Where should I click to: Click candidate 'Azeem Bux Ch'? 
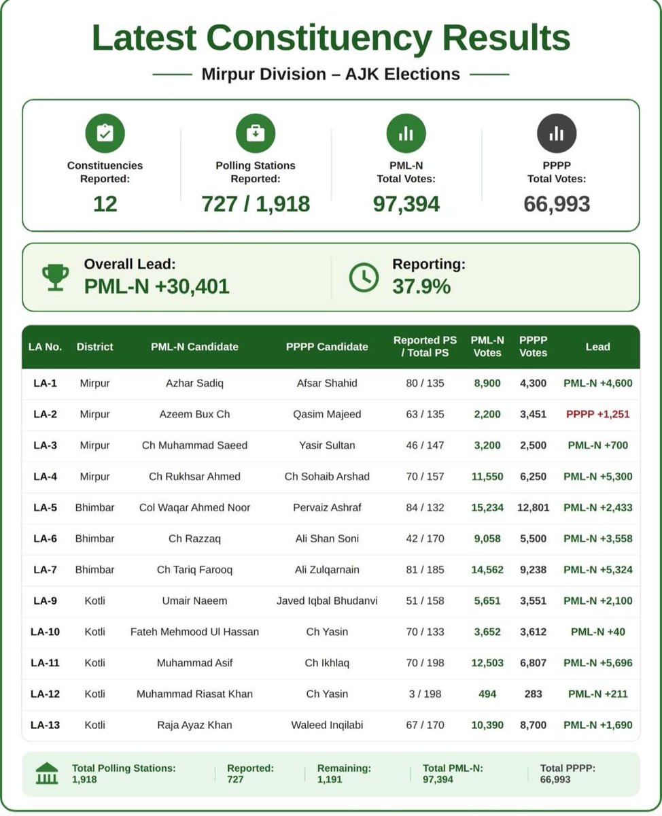(194, 414)
